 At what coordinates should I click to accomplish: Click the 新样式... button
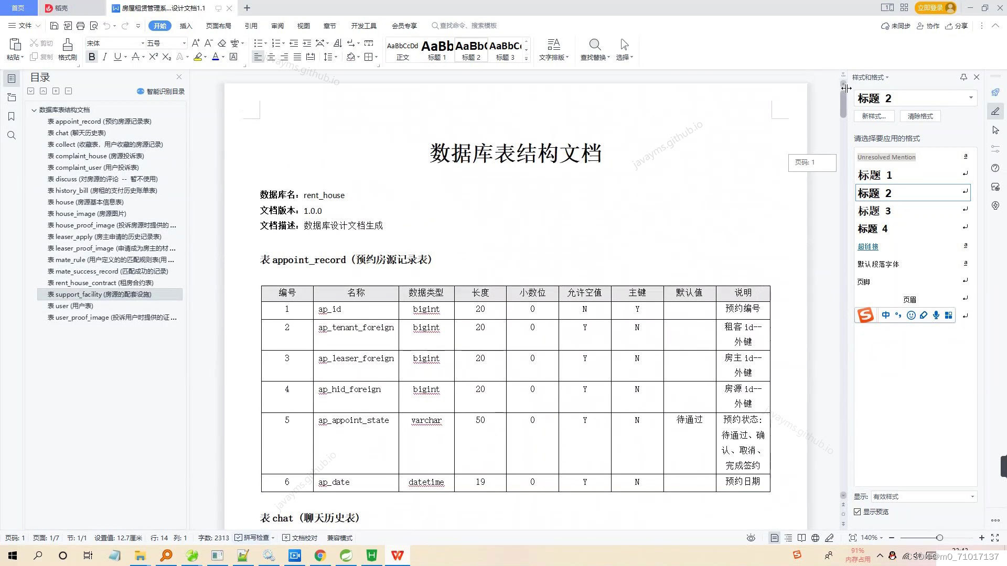click(x=874, y=116)
